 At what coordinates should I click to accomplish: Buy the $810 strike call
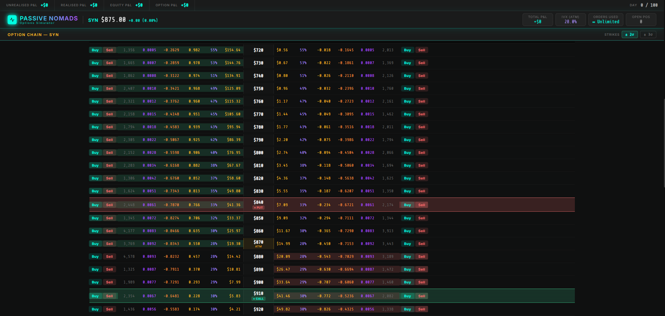coord(95,166)
